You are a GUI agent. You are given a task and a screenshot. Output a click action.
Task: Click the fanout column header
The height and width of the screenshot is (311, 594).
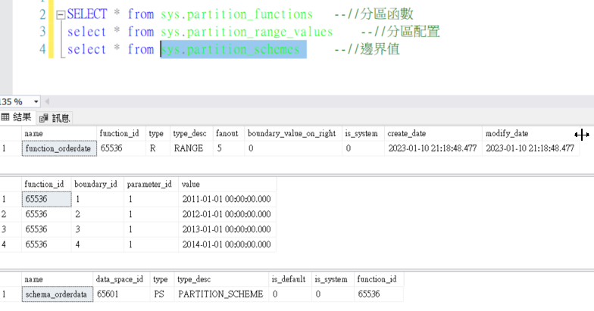pos(229,133)
